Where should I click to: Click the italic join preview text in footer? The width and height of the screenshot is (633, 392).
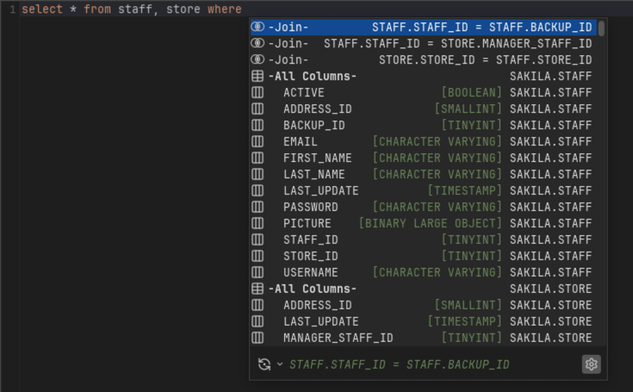point(399,364)
